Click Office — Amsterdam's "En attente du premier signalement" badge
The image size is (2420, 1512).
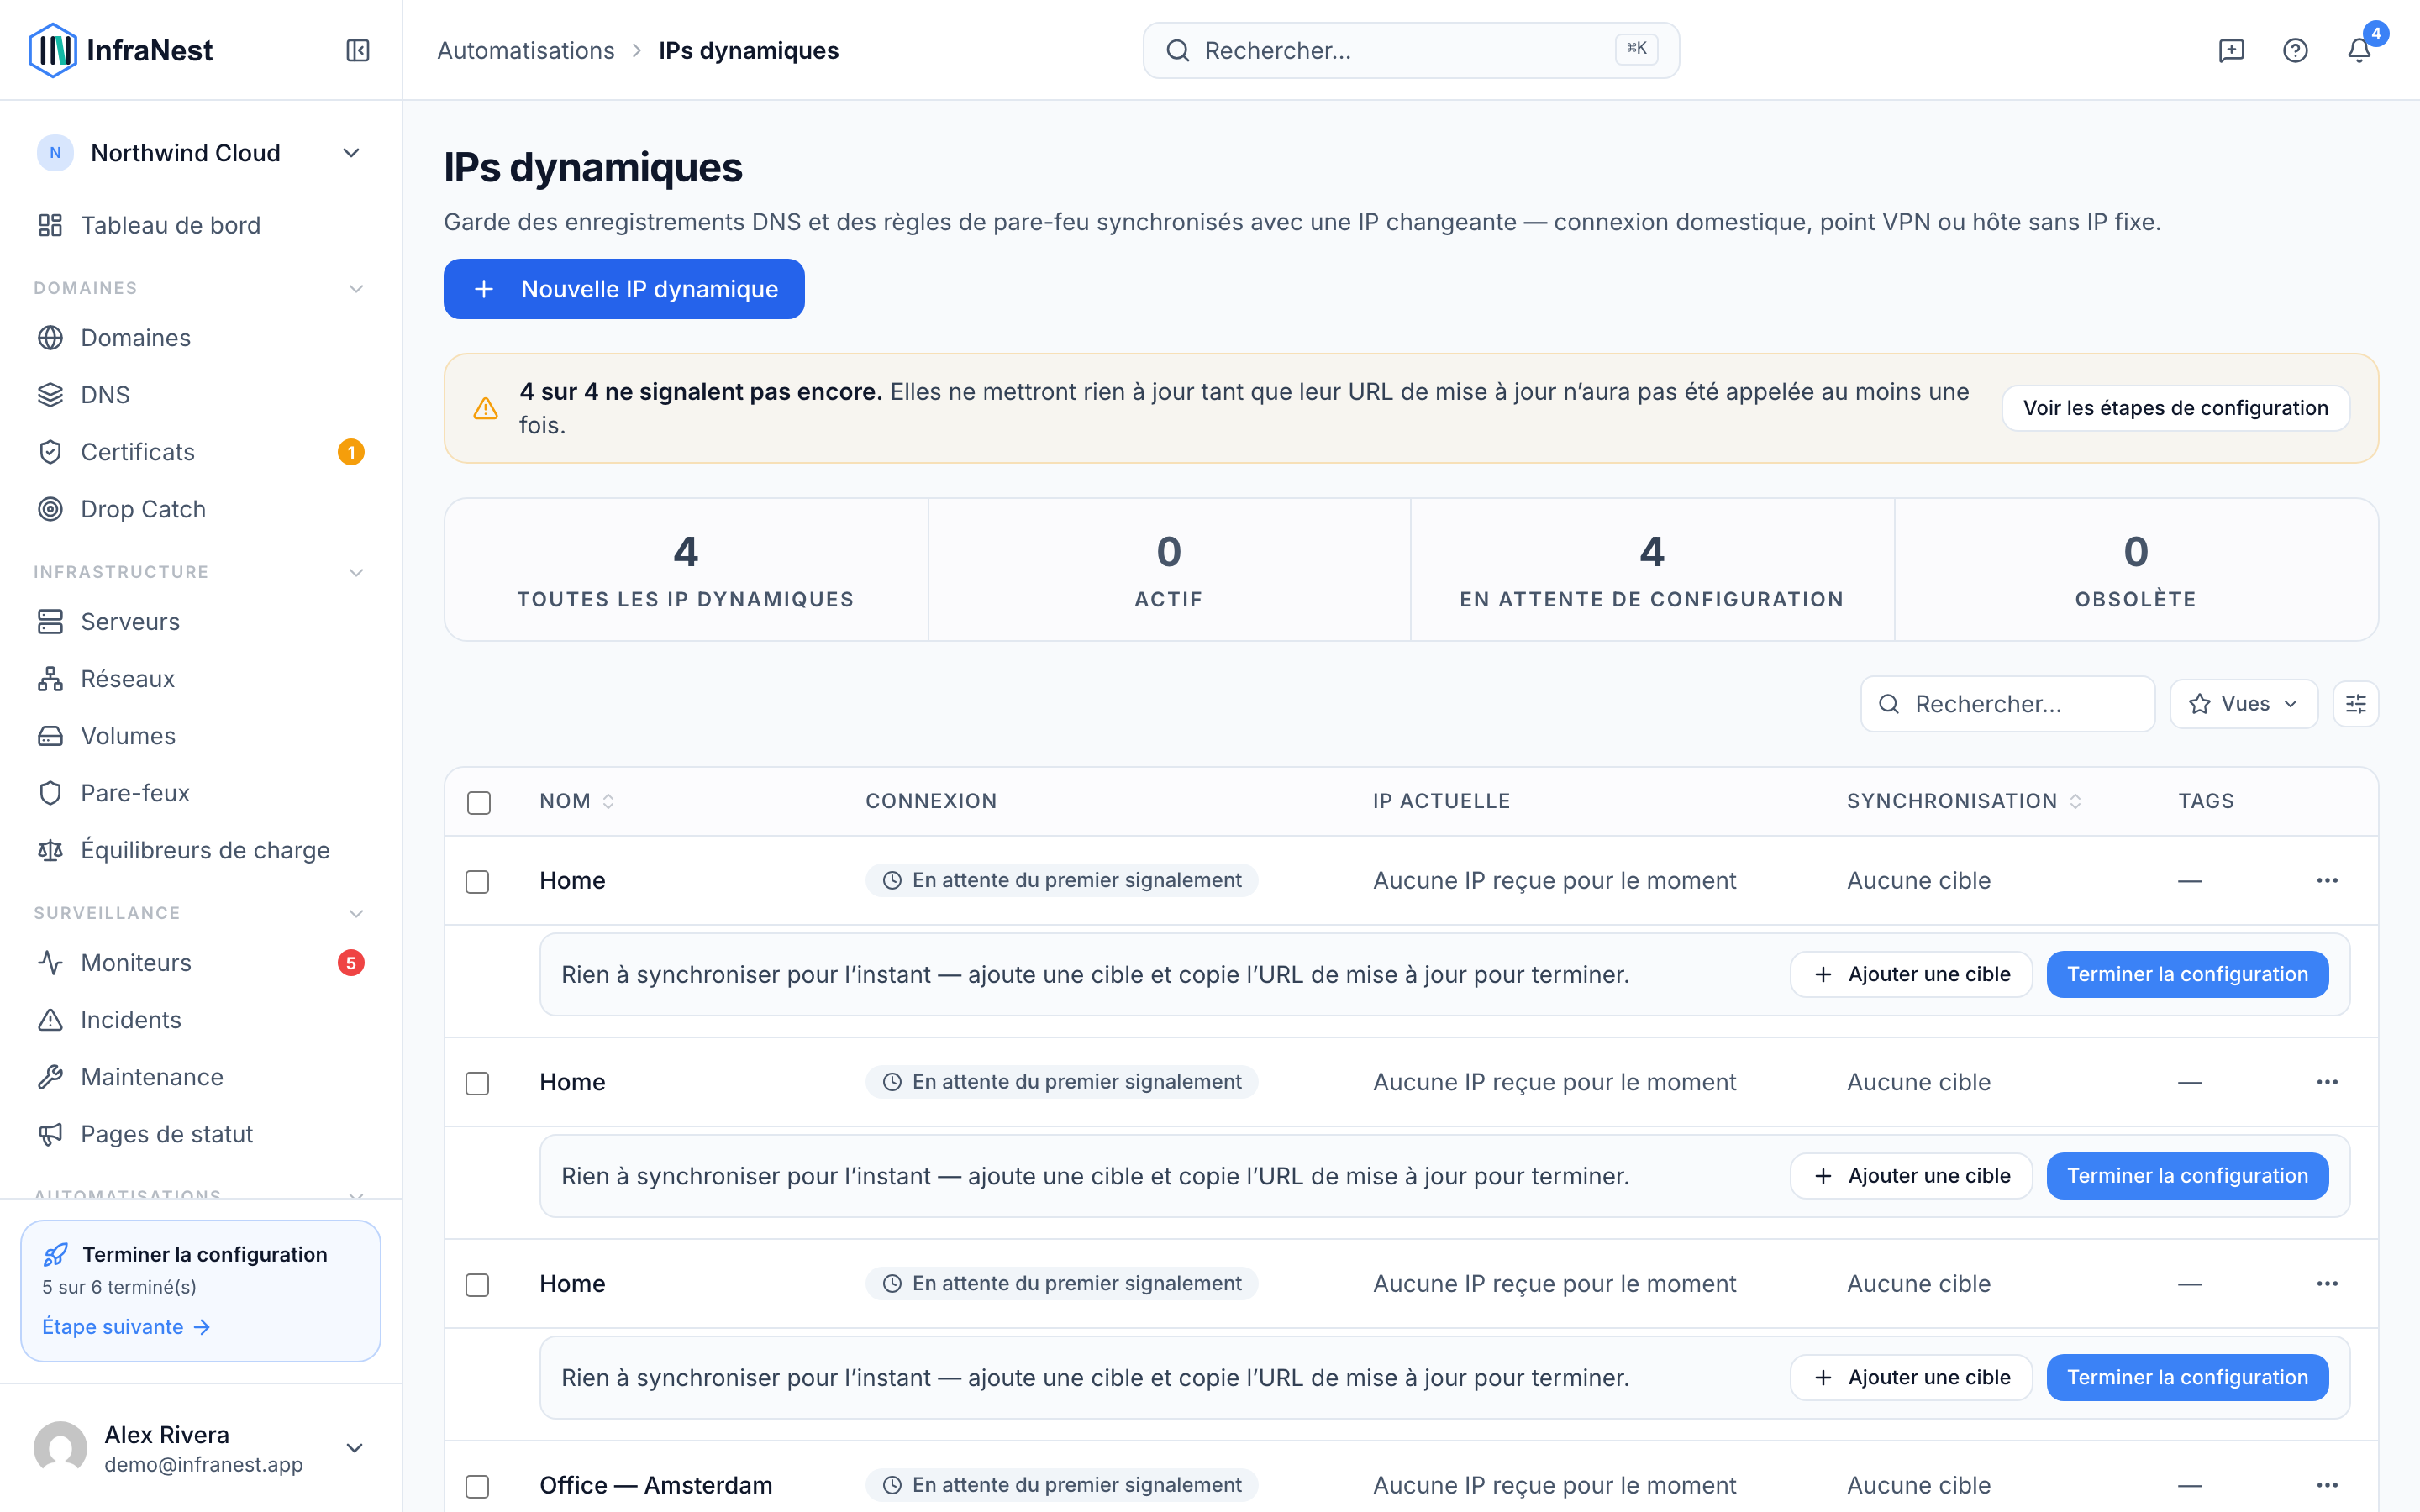(x=1062, y=1485)
